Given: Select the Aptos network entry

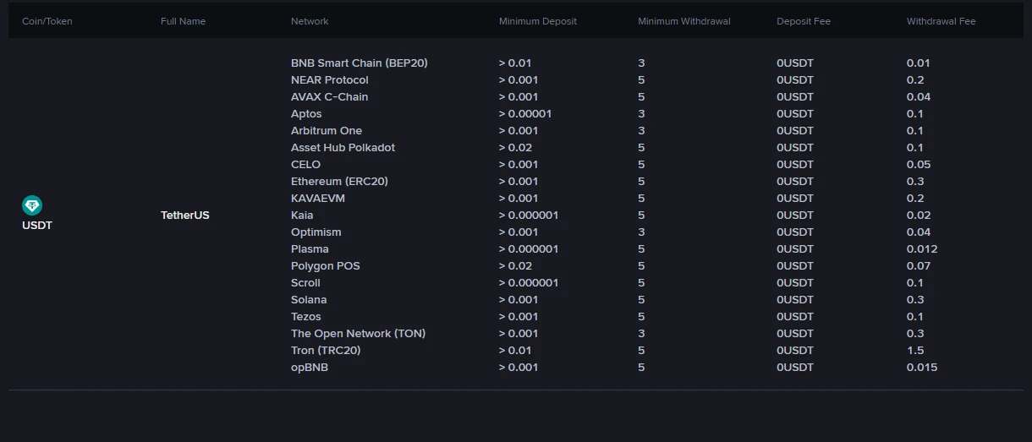Looking at the screenshot, I should tap(306, 114).
